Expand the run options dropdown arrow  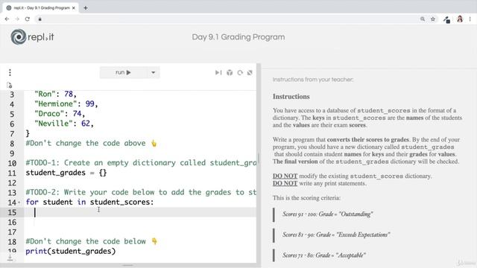tap(154, 72)
